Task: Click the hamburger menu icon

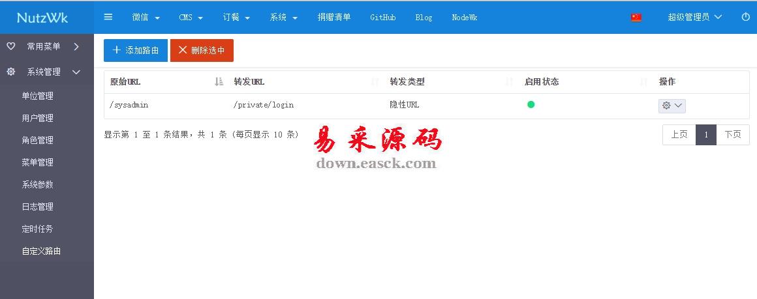Action: (108, 17)
